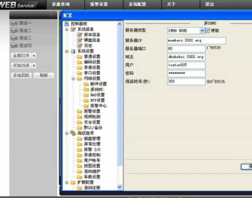This screenshot has height=198, width=252.
Task: Select camera channel 通道三 icon
Action: (14, 38)
